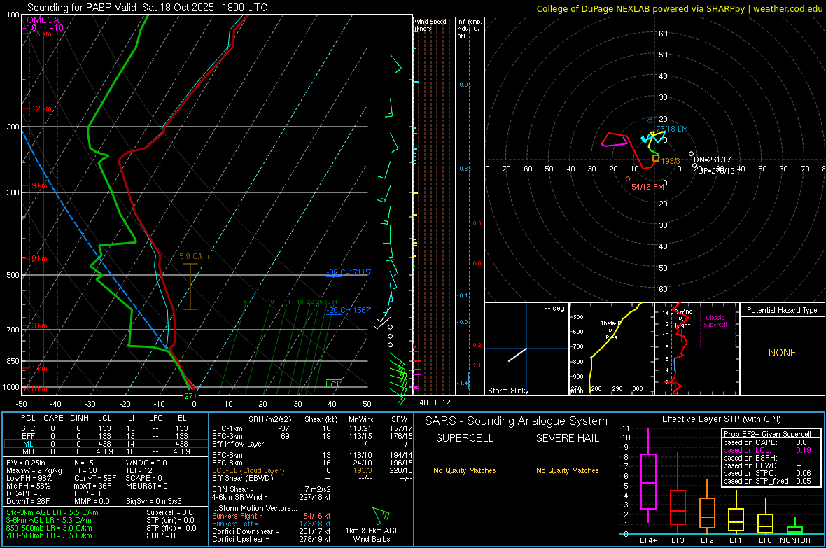Click the 'K = -5' index value

pyautogui.click(x=84, y=463)
